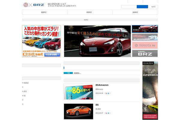Image resolution: width=180 pixels, height=120 pixels.
Task: Click the blue search button
Action: 142,7
